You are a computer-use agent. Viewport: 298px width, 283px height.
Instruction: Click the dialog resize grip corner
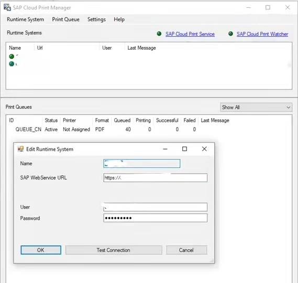pyautogui.click(x=212, y=261)
